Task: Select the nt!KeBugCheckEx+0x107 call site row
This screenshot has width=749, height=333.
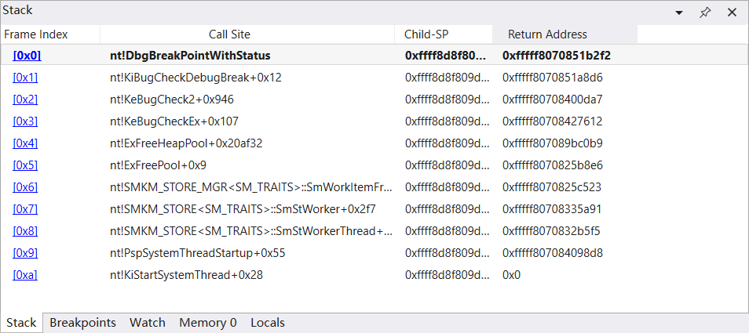Action: [174, 121]
